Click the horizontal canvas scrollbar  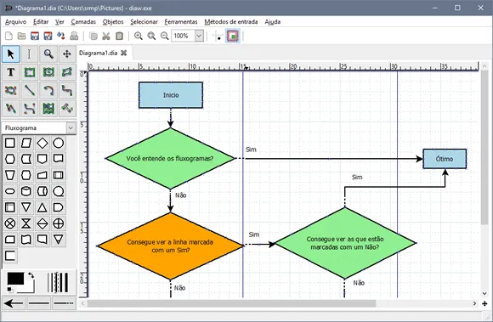coord(231,303)
